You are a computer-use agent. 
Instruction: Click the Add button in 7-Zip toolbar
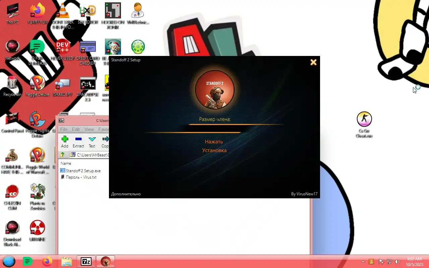tap(65, 142)
